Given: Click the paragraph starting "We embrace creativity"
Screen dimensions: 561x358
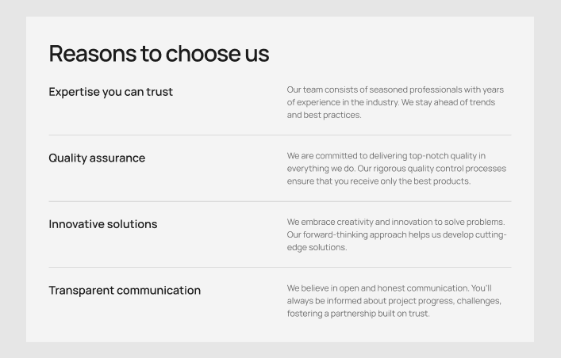Looking at the screenshot, I should pos(396,234).
